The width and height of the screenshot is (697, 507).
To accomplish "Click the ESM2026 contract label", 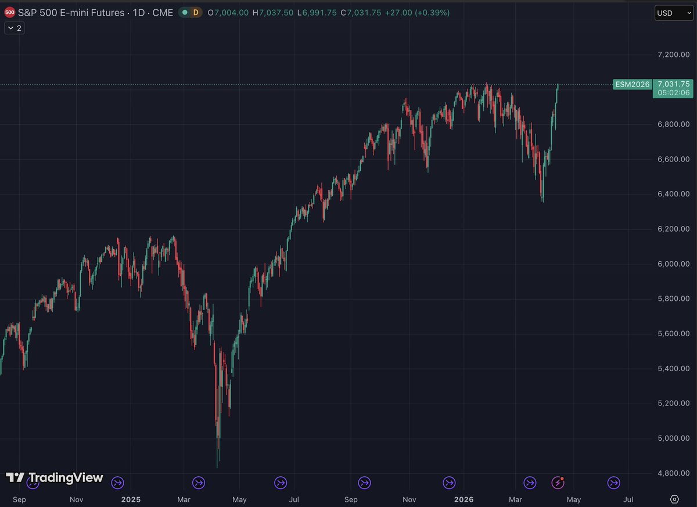I will 632,84.
